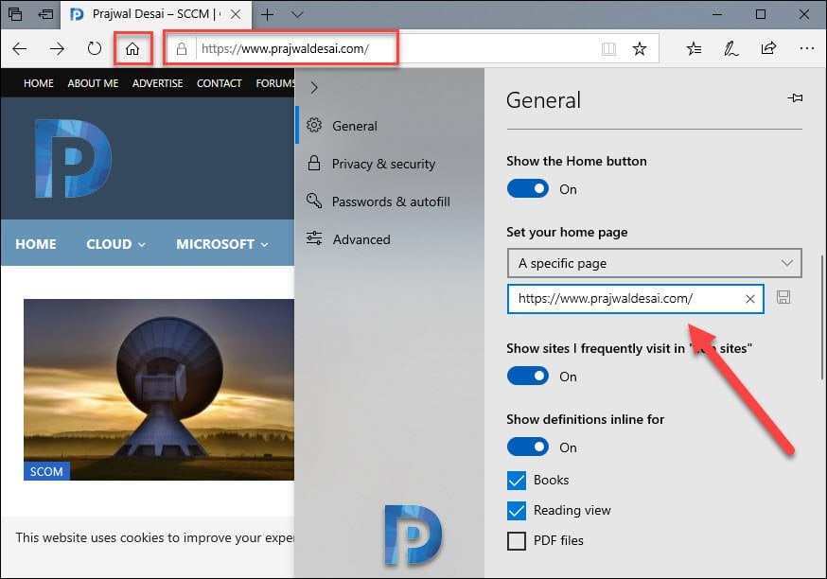Uncheck the Books checkbox
Image resolution: width=827 pixels, height=579 pixels.
click(517, 481)
